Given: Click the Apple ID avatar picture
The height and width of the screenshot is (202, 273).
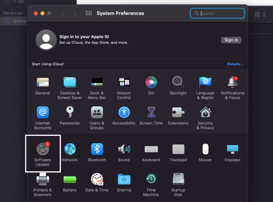Looking at the screenshot, I should (x=46, y=40).
